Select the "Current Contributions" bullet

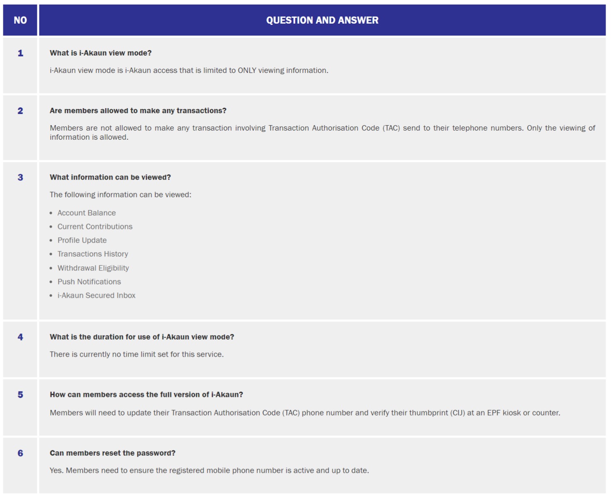tap(95, 226)
